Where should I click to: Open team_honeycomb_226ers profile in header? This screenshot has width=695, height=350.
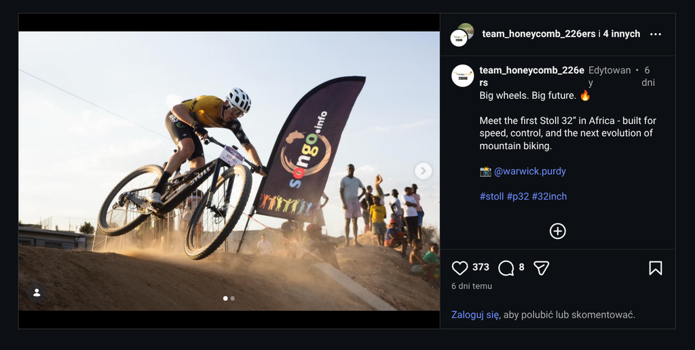click(x=538, y=34)
